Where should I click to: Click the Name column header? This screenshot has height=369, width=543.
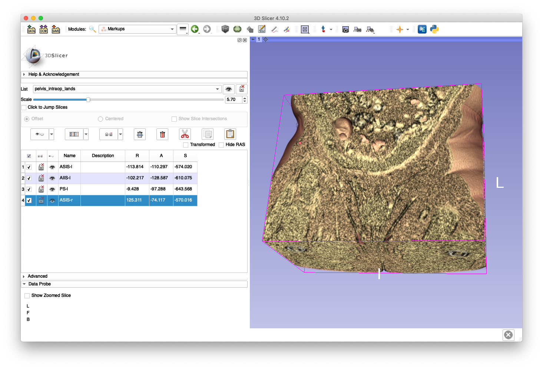click(x=69, y=156)
